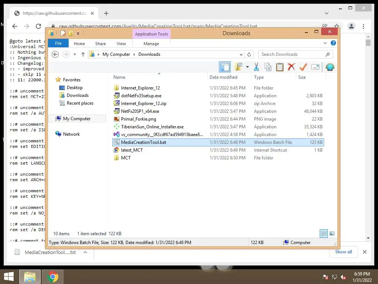
Task: Select Internet_Explorer_12.zip archive
Action: click(x=218, y=104)
